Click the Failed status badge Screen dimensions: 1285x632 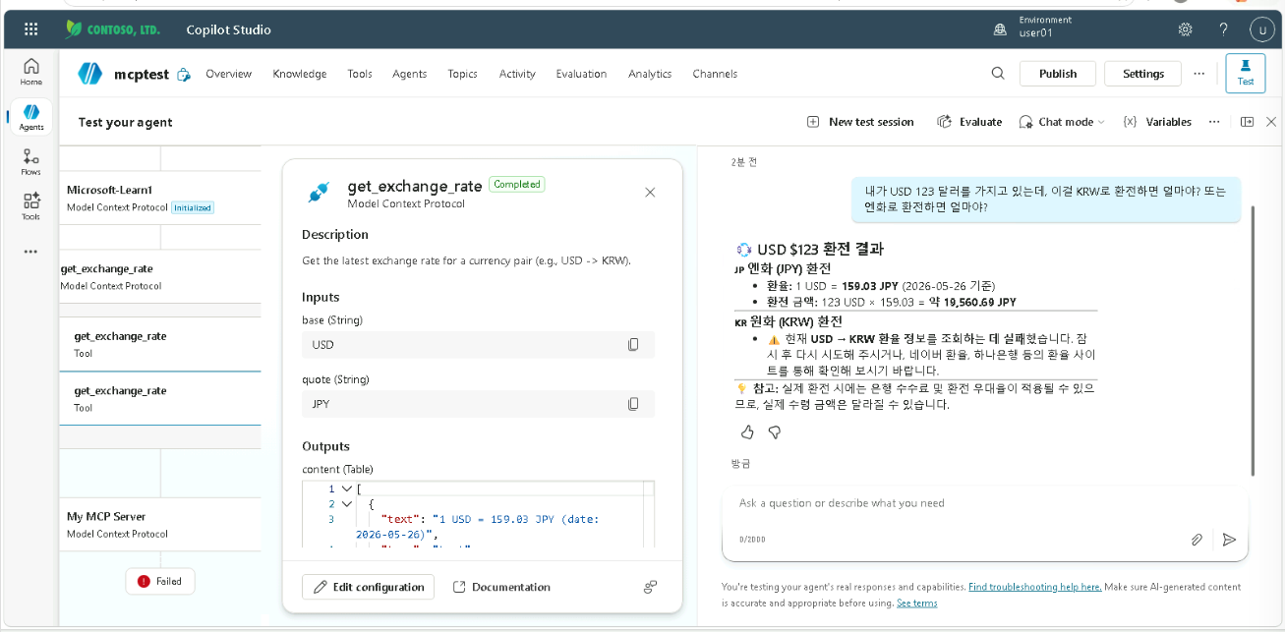160,581
